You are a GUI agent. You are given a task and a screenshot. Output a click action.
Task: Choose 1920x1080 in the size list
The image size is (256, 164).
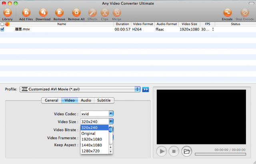(94, 139)
